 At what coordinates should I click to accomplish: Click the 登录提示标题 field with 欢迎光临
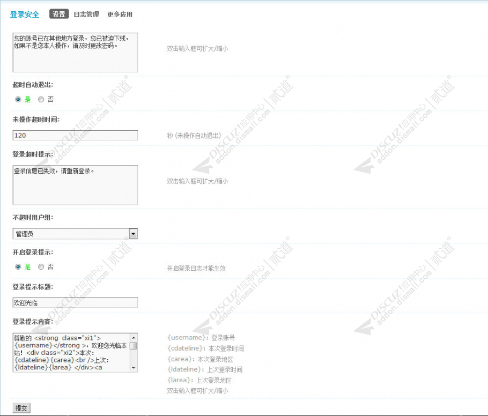[75, 303]
